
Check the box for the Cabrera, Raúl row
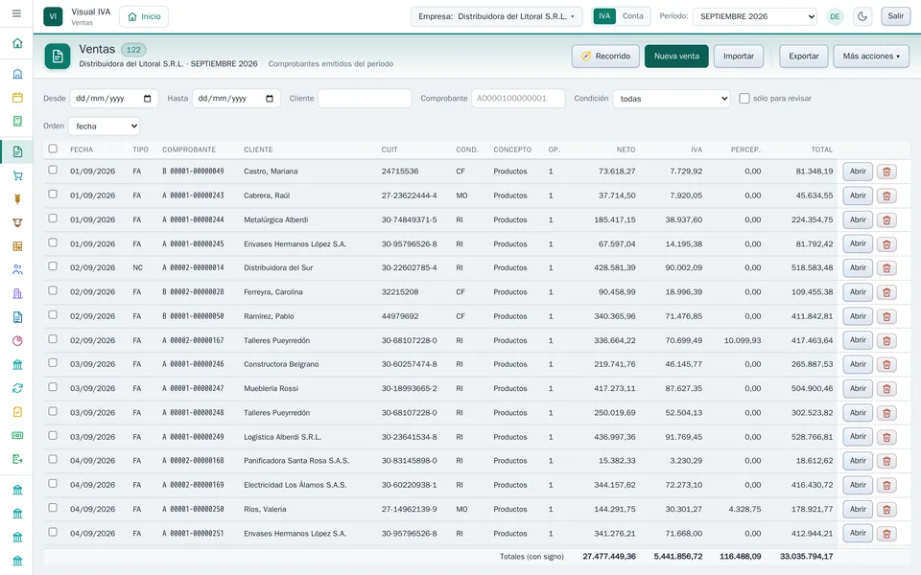click(53, 195)
